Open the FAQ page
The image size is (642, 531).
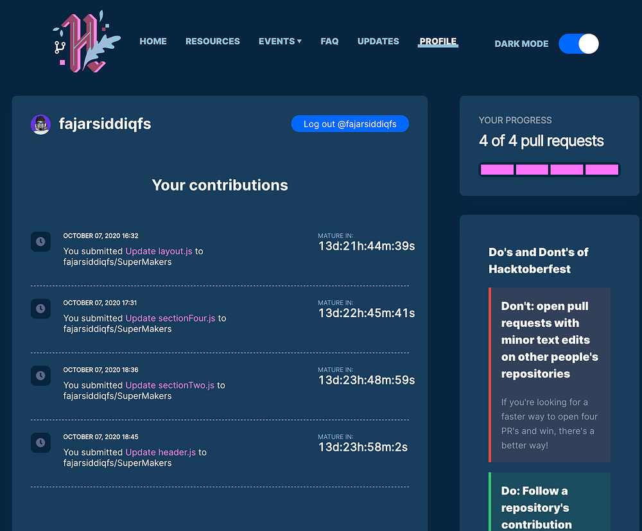click(x=329, y=41)
